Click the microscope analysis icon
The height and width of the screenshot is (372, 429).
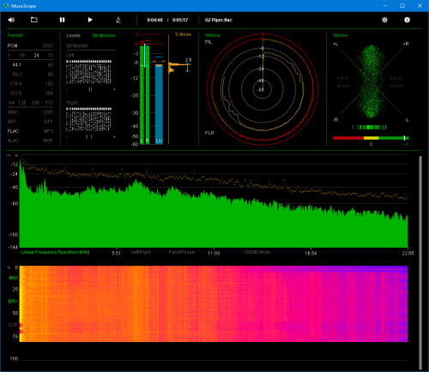coord(118,20)
